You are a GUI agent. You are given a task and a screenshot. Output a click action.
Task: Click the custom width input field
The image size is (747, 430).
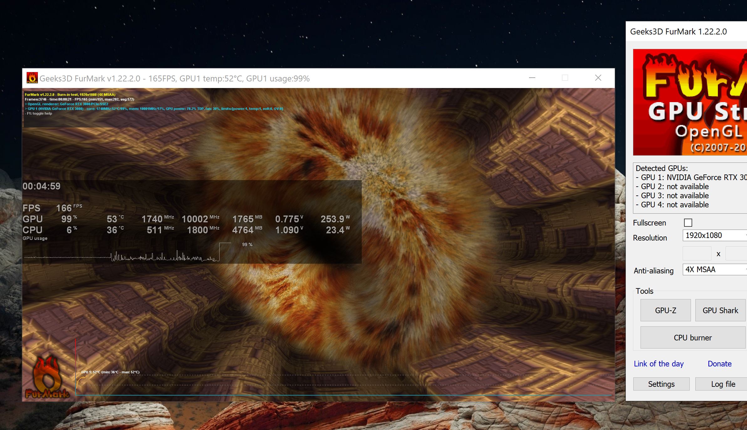pos(697,253)
